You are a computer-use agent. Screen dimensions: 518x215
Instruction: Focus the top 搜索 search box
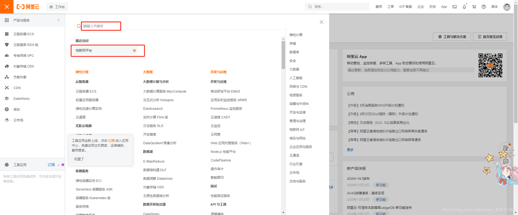coord(337,7)
